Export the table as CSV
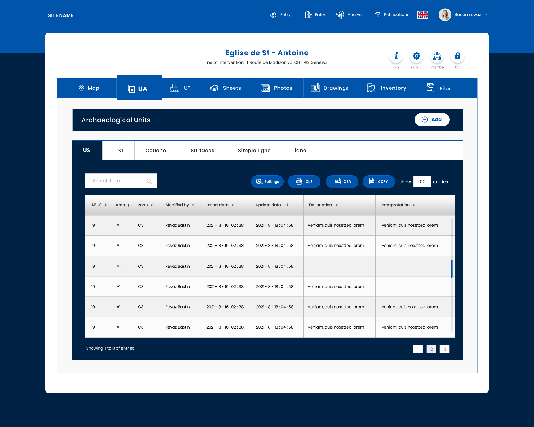This screenshot has height=427, width=534. pos(342,181)
